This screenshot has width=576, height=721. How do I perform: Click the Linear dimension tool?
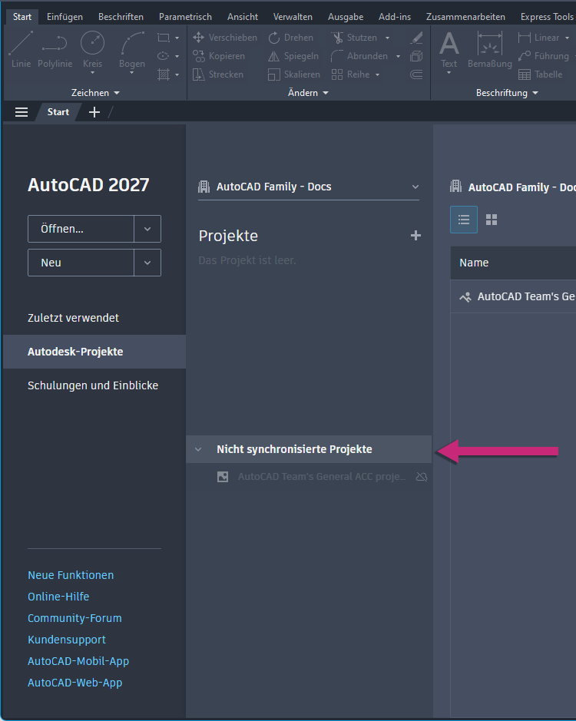pyautogui.click(x=538, y=38)
